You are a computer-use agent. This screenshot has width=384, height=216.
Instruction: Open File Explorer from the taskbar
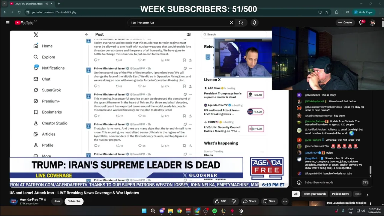170,211
